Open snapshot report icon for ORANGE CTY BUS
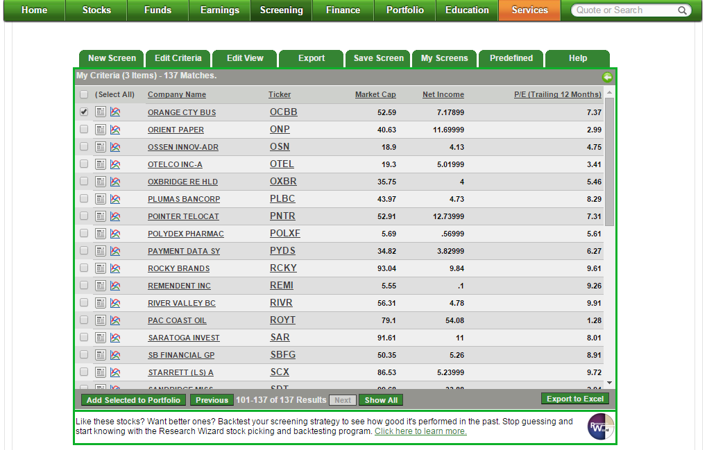Viewport: 716px width, 450px height. tap(101, 112)
